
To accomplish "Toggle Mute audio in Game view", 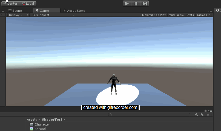I will click(x=176, y=15).
